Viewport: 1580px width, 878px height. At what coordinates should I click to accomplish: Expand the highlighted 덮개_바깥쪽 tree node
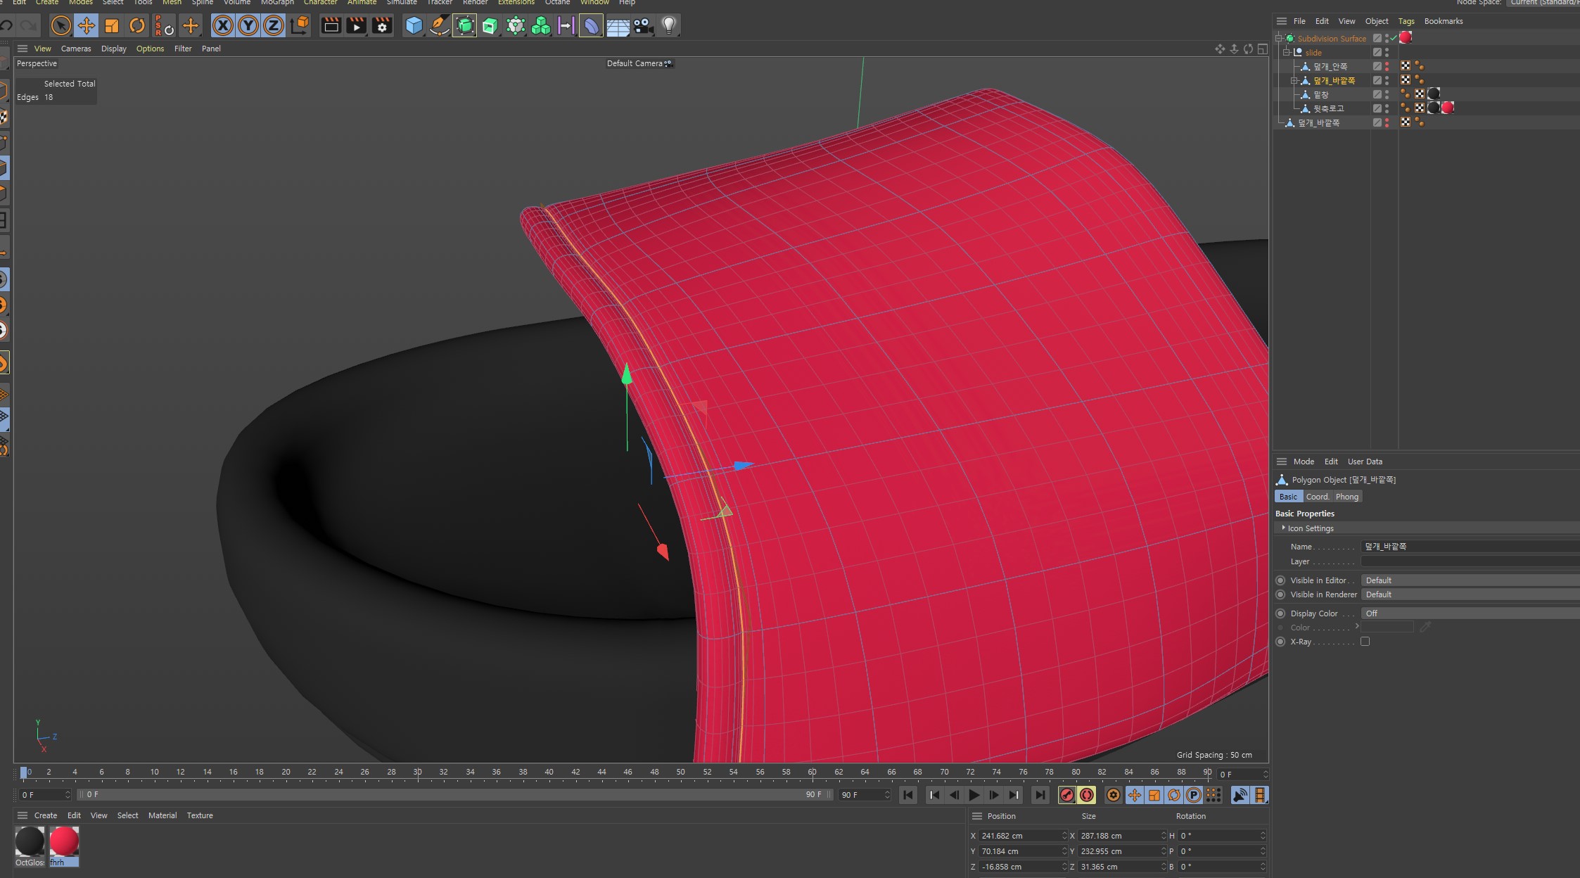1293,80
